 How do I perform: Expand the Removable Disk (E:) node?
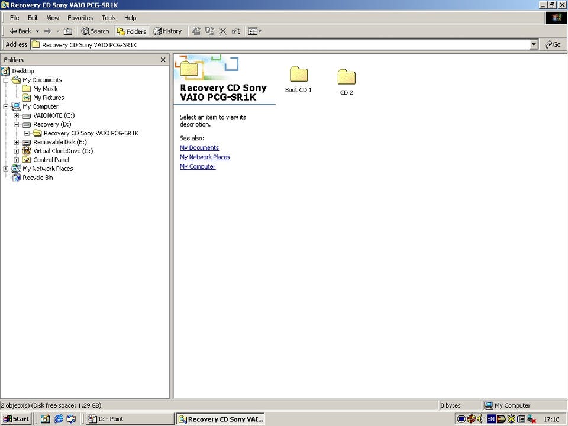[17, 142]
